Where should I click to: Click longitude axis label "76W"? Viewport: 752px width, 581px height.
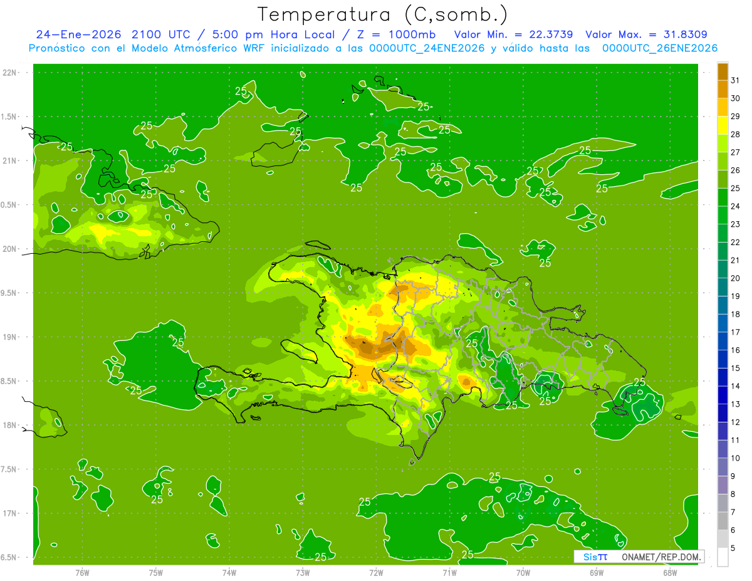coord(82,573)
